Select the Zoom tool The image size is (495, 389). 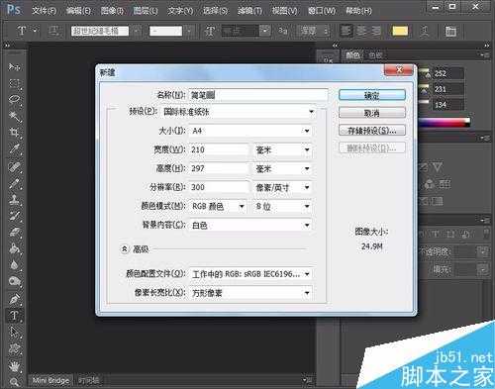(x=14, y=382)
